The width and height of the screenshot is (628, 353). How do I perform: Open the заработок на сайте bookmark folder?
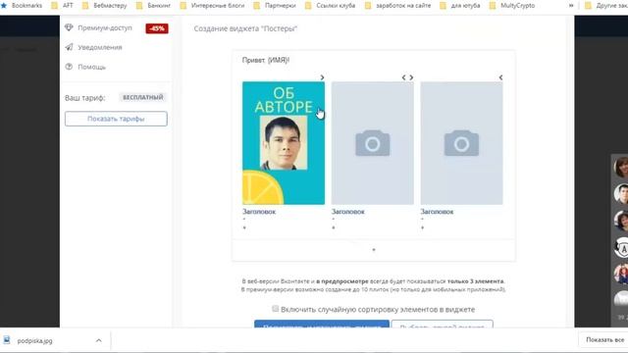pos(398,6)
